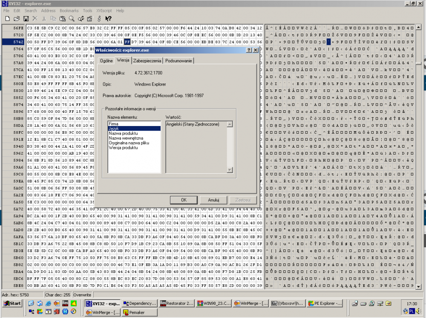Open the Bookmarks menu
This screenshot has height=318, width=426.
coord(69,10)
